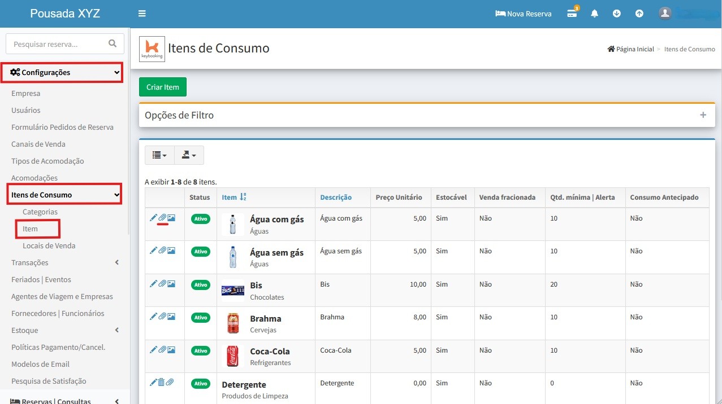Open Categorias in the sidebar
722x404 pixels.
[x=40, y=212]
